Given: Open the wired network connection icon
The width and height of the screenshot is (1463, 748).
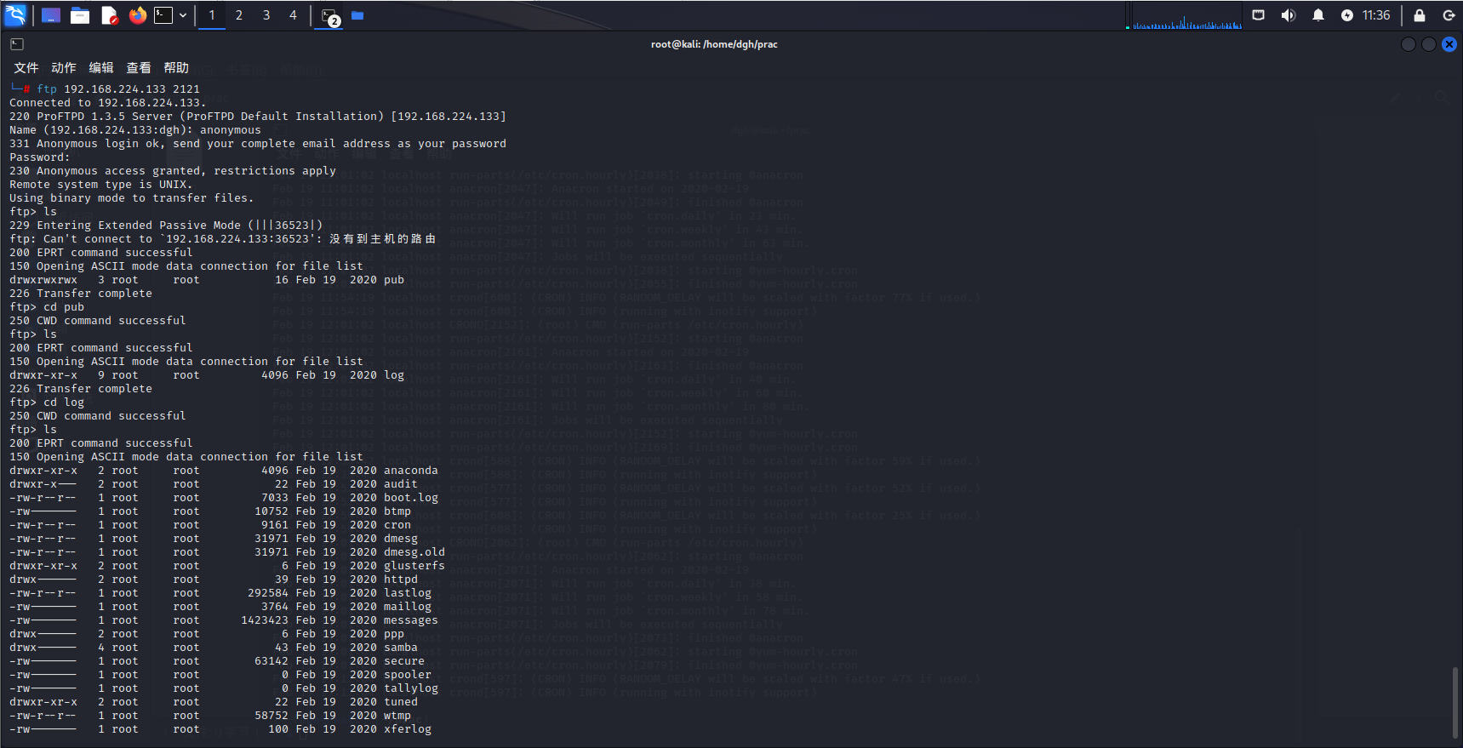Looking at the screenshot, I should [x=1259, y=15].
